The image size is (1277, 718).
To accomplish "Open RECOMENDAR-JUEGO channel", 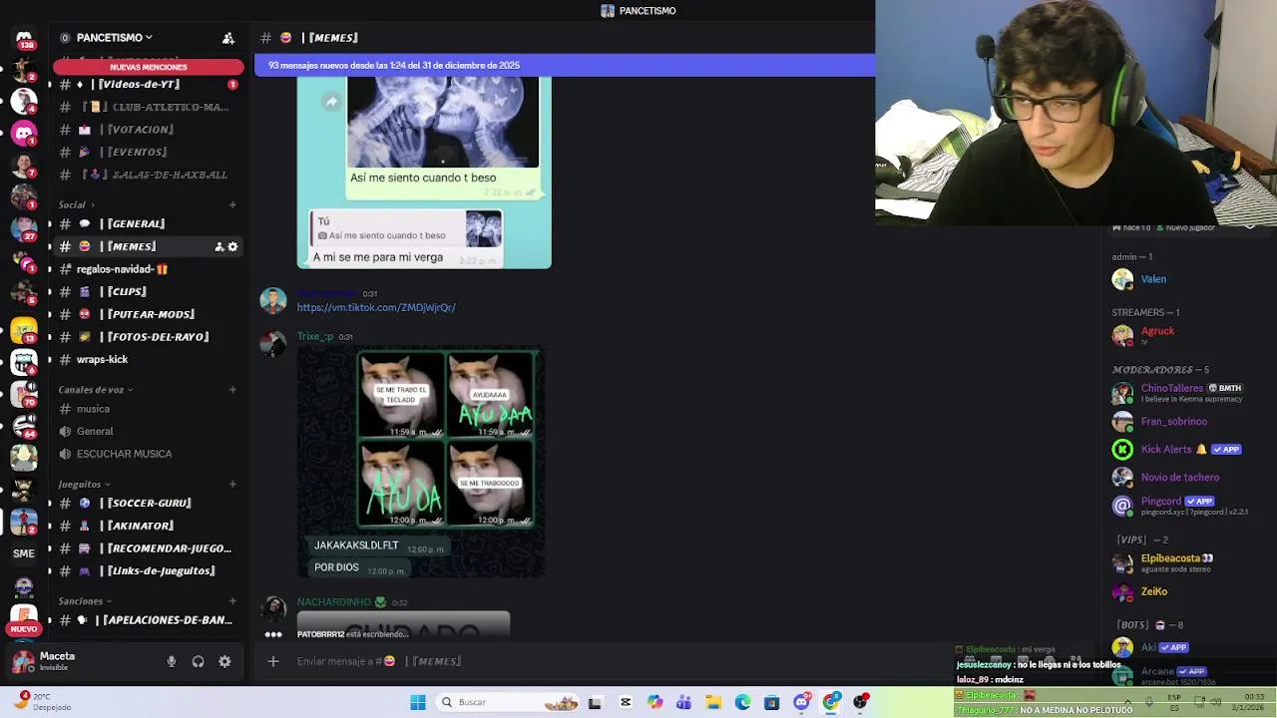I will (x=149, y=548).
